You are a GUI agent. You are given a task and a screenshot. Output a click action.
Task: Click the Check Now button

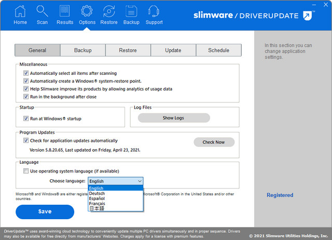(x=214, y=142)
